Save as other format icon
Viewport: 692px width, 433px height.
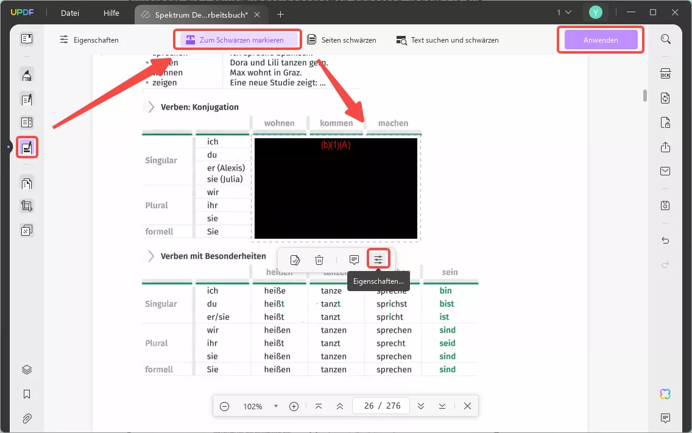pos(666,206)
